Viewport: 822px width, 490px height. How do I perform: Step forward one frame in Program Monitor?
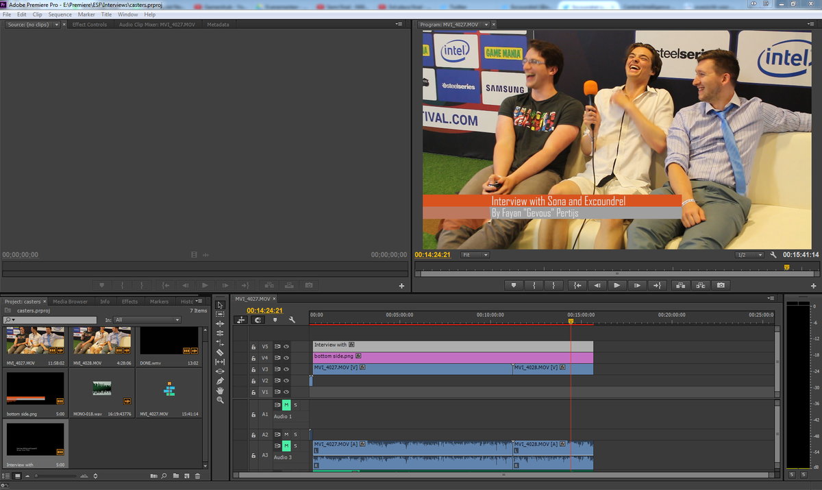637,285
